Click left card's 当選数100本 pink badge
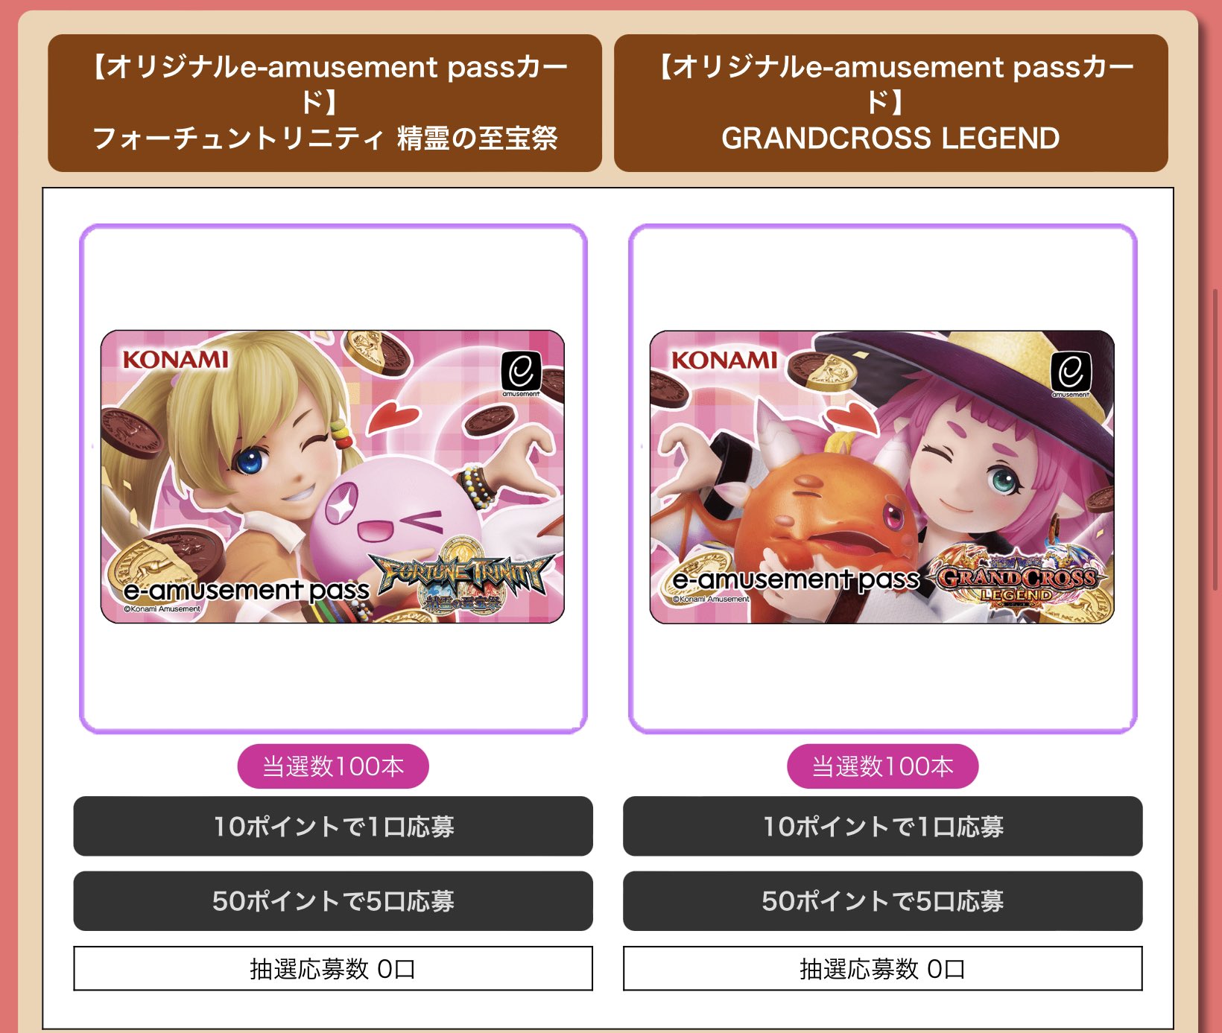 point(333,766)
